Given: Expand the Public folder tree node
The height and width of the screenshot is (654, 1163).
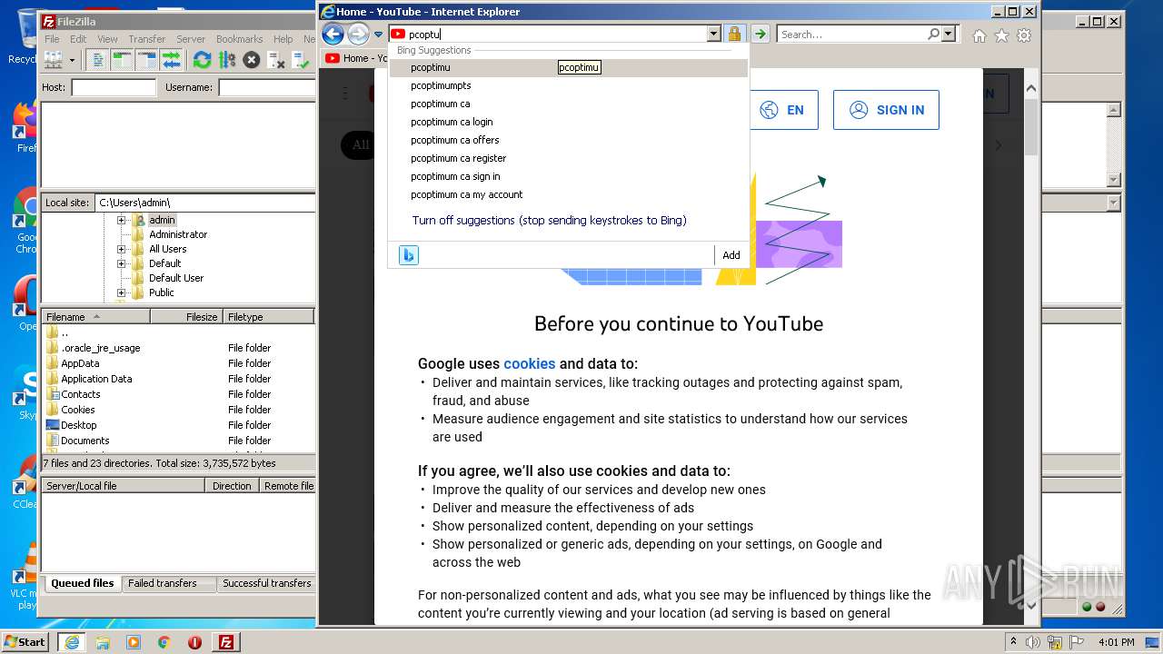Looking at the screenshot, I should tap(121, 292).
